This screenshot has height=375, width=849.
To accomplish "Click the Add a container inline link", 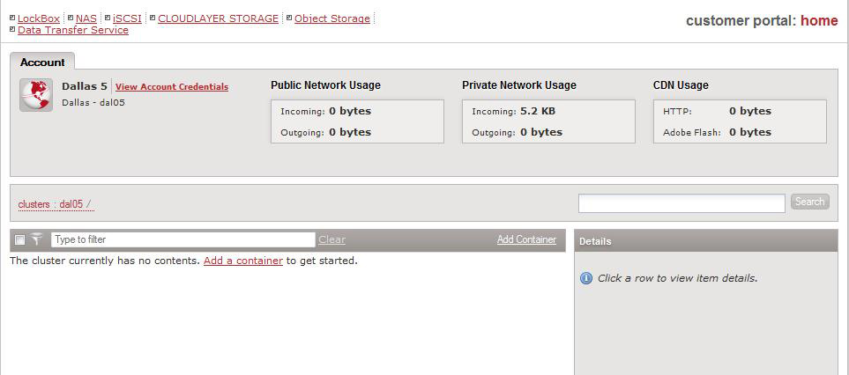I will [243, 261].
